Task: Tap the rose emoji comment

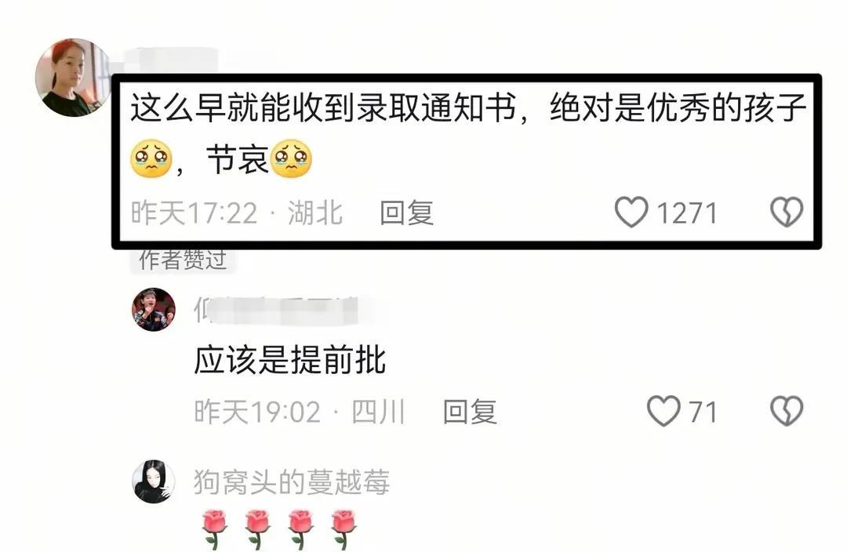Action: [278, 529]
